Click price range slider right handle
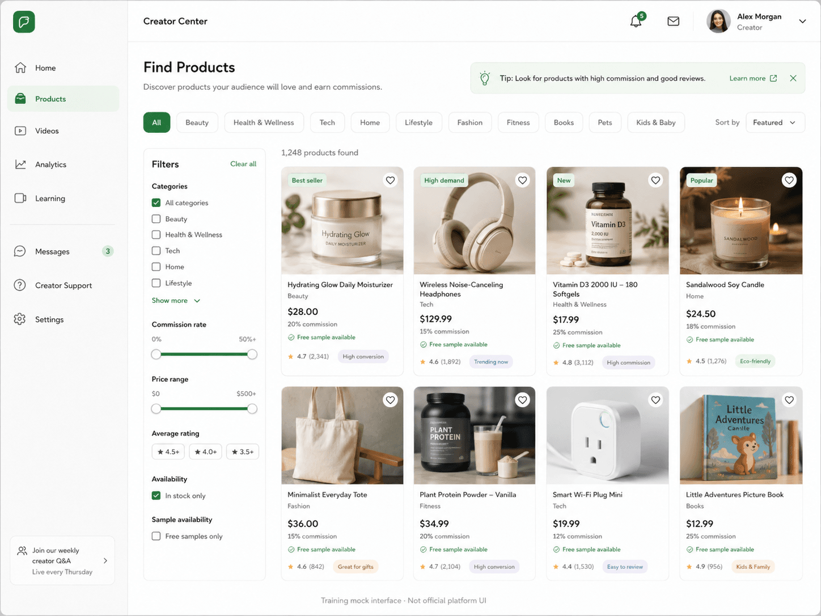The height and width of the screenshot is (616, 821). tap(252, 409)
